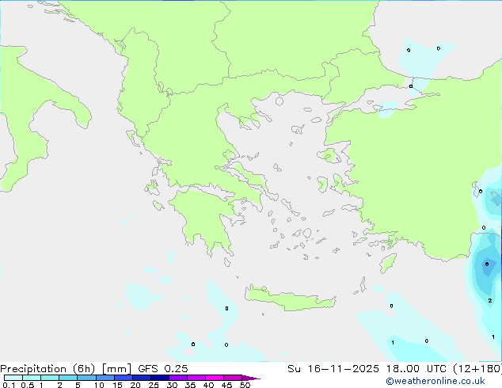Click the 30–35 mm purple legend swatch

[x=178, y=378]
